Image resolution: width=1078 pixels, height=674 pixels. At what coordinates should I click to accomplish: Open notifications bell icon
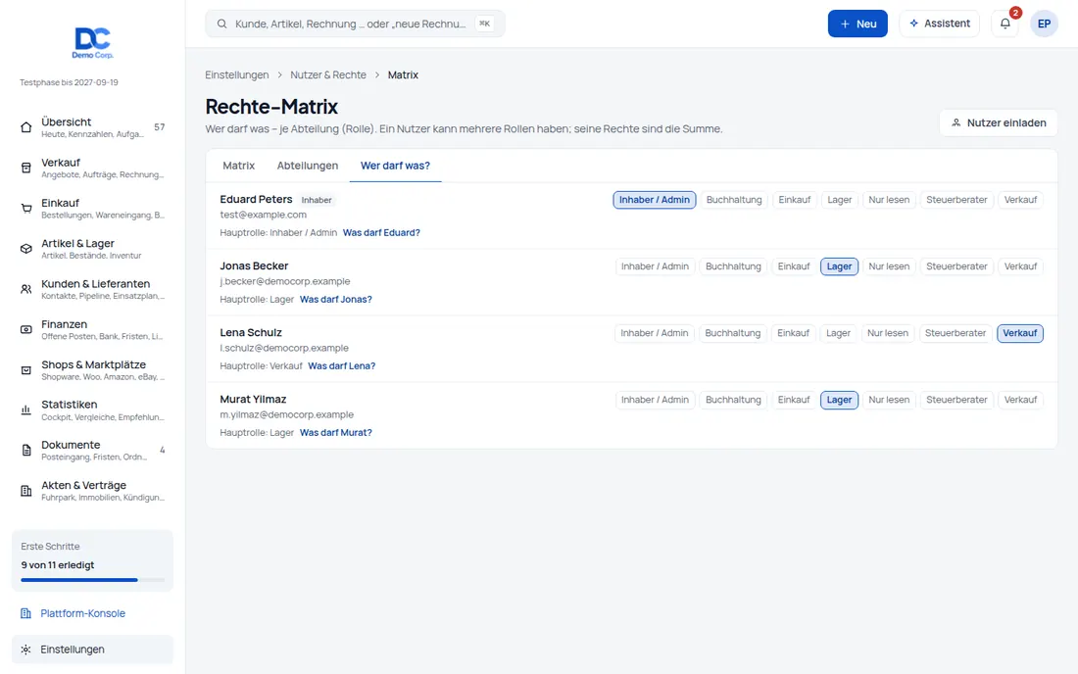tap(1005, 24)
